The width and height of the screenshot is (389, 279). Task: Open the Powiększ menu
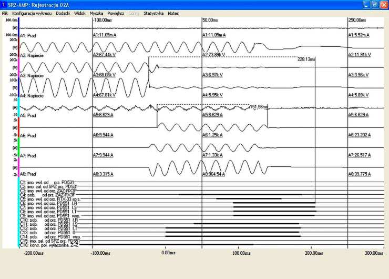click(x=116, y=13)
